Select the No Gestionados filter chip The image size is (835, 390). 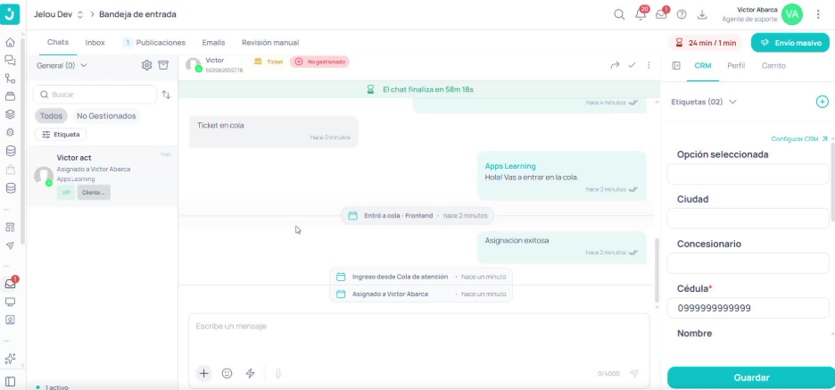click(106, 116)
